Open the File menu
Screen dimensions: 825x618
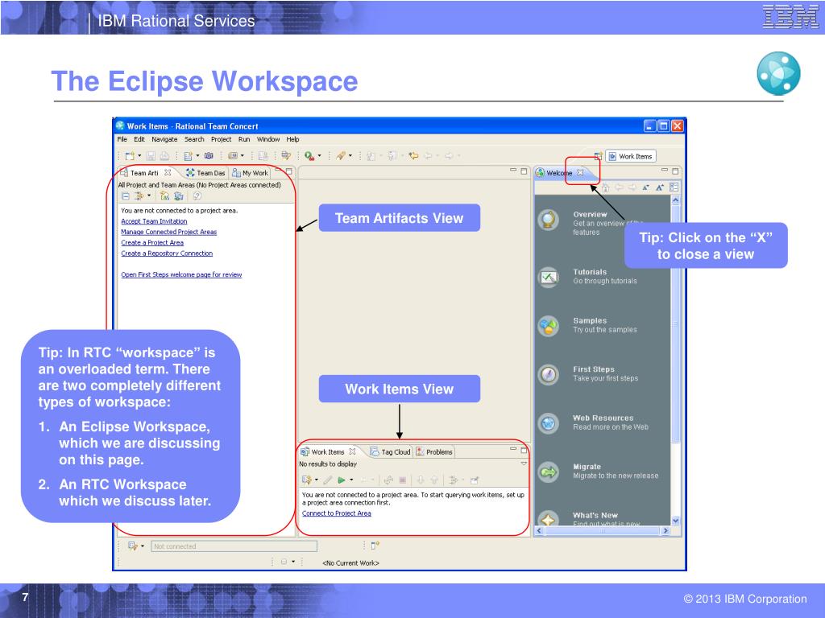[x=122, y=139]
